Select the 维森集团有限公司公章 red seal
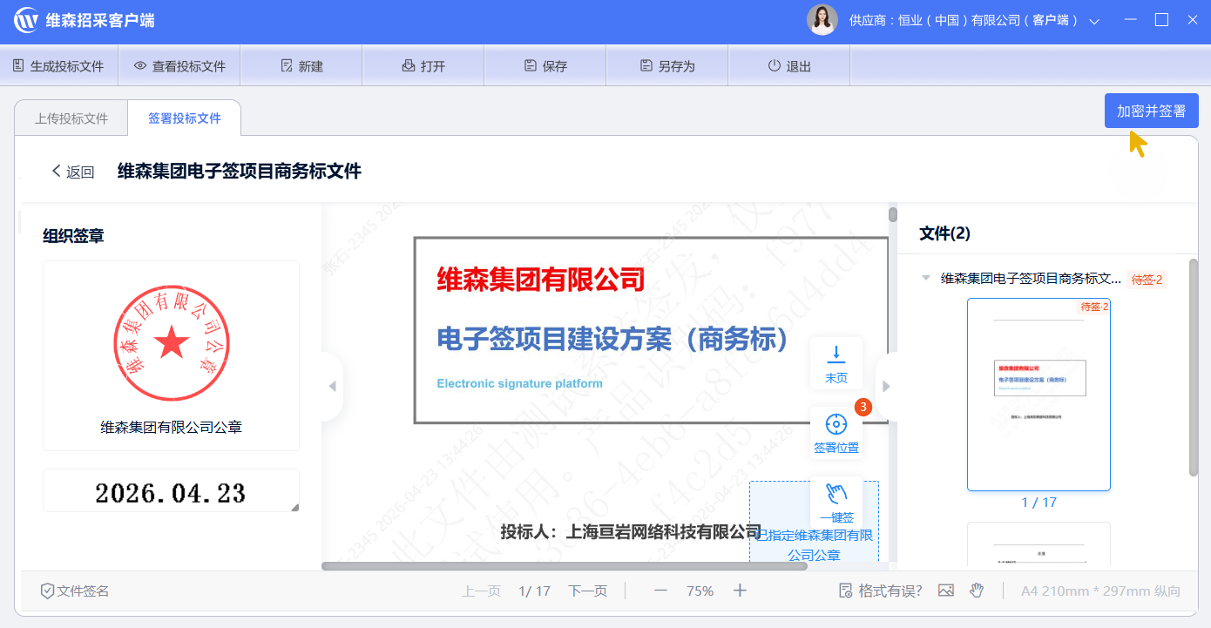1211x628 pixels. click(171, 344)
